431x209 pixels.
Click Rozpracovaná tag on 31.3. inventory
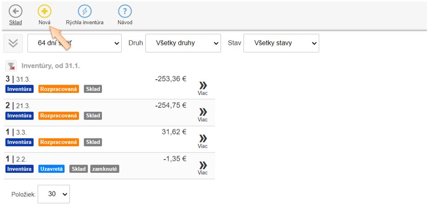coord(58,89)
